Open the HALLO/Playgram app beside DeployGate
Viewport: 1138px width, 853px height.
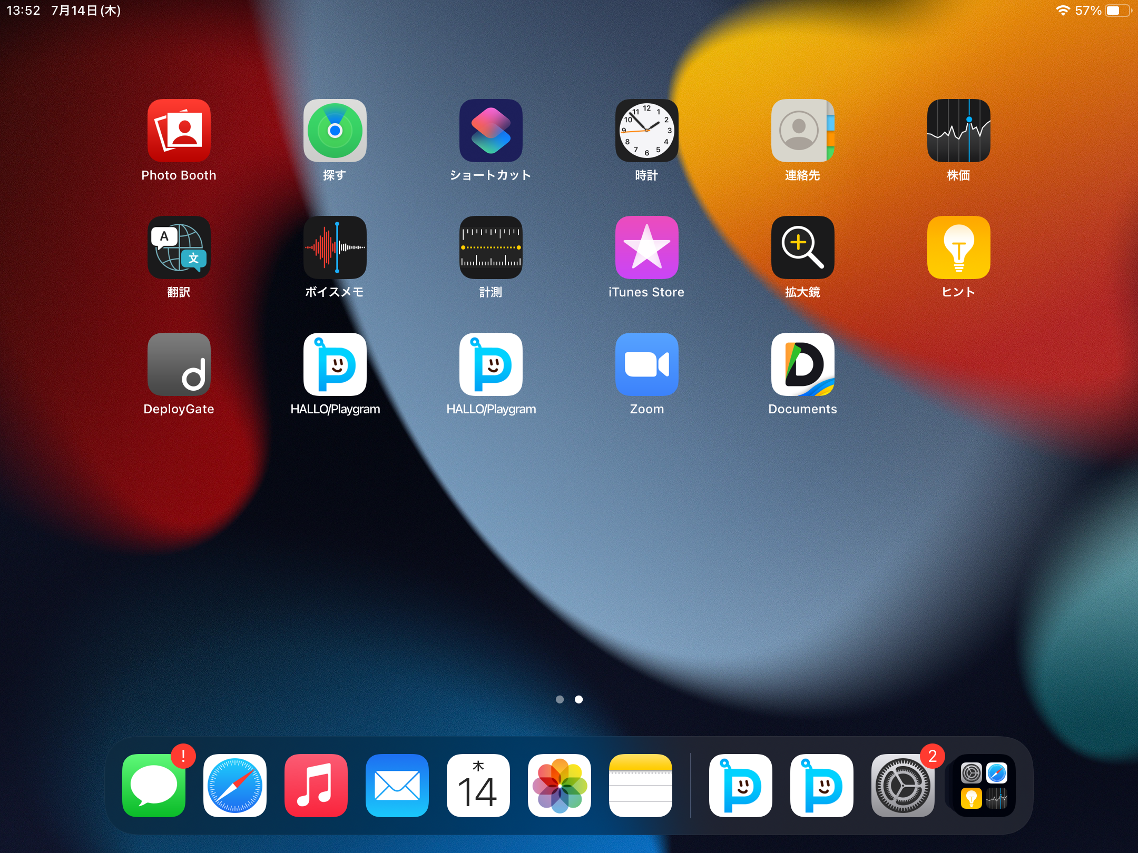[x=335, y=364]
